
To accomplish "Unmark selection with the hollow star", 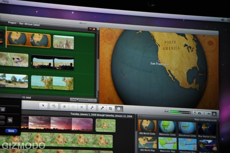I will point(73,107).
